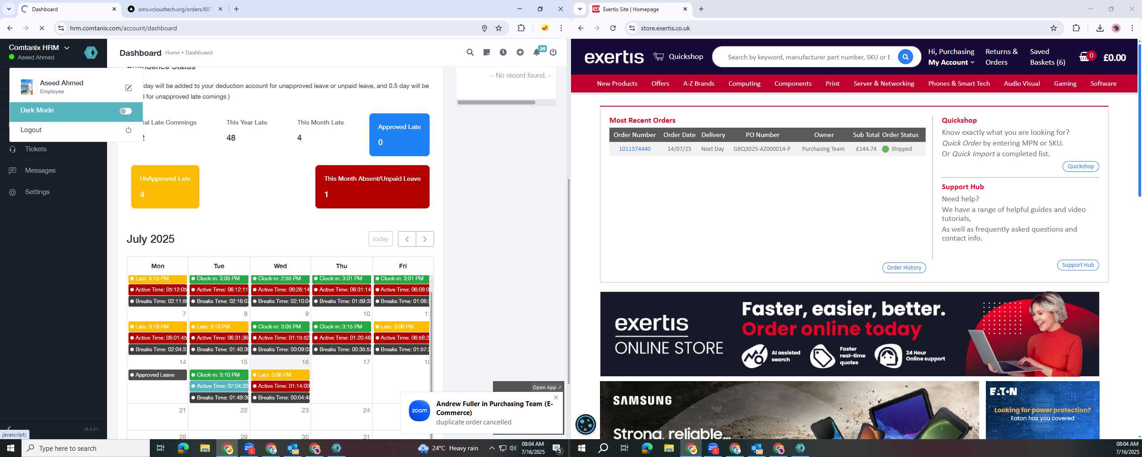Image resolution: width=1142 pixels, height=457 pixels.
Task: Click the power icon in HRM header
Action: (553, 52)
